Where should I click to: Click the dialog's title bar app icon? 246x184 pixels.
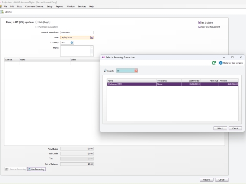[x=103, y=57]
